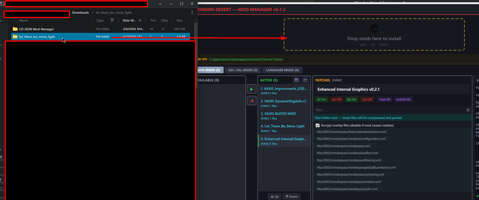Image resolution: width=479 pixels, height=200 pixels.
Task: Click the Size column header
Action: (179, 20)
